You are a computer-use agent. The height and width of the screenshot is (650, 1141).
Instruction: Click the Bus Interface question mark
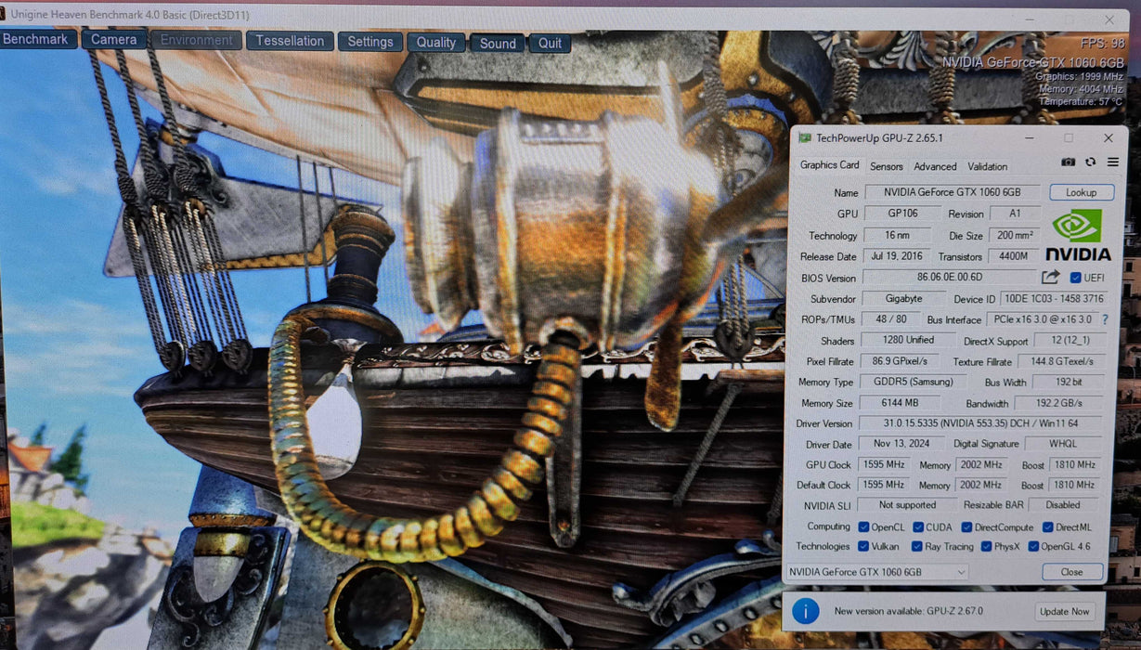(x=1105, y=319)
